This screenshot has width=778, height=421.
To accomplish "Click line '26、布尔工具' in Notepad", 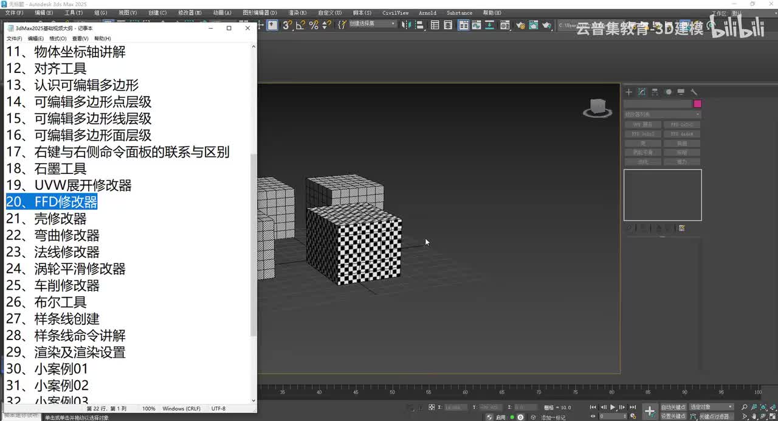I will pyautogui.click(x=46, y=302).
